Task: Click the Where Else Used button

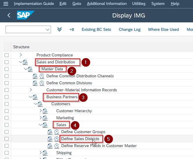Action: click(x=163, y=29)
